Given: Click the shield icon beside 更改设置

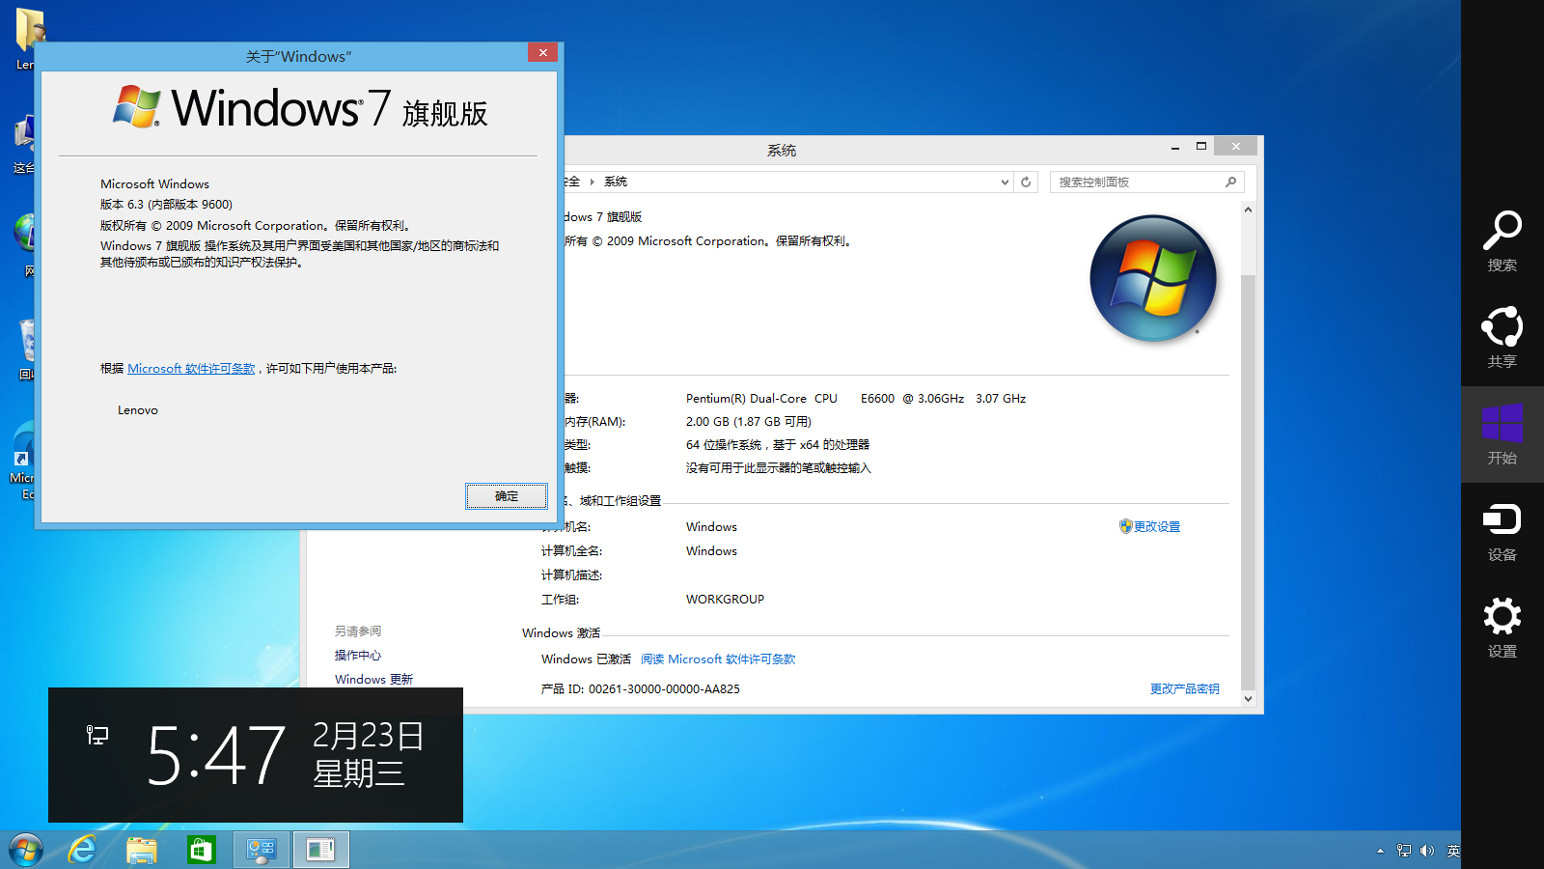Looking at the screenshot, I should [x=1125, y=526].
